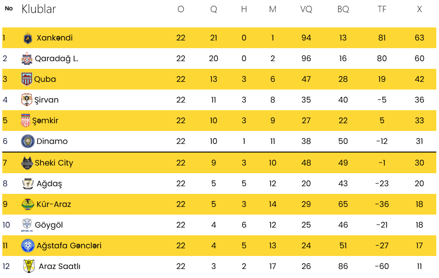Click the Qaradağ L. club crest
This screenshot has width=439, height=278.
[x=27, y=59]
